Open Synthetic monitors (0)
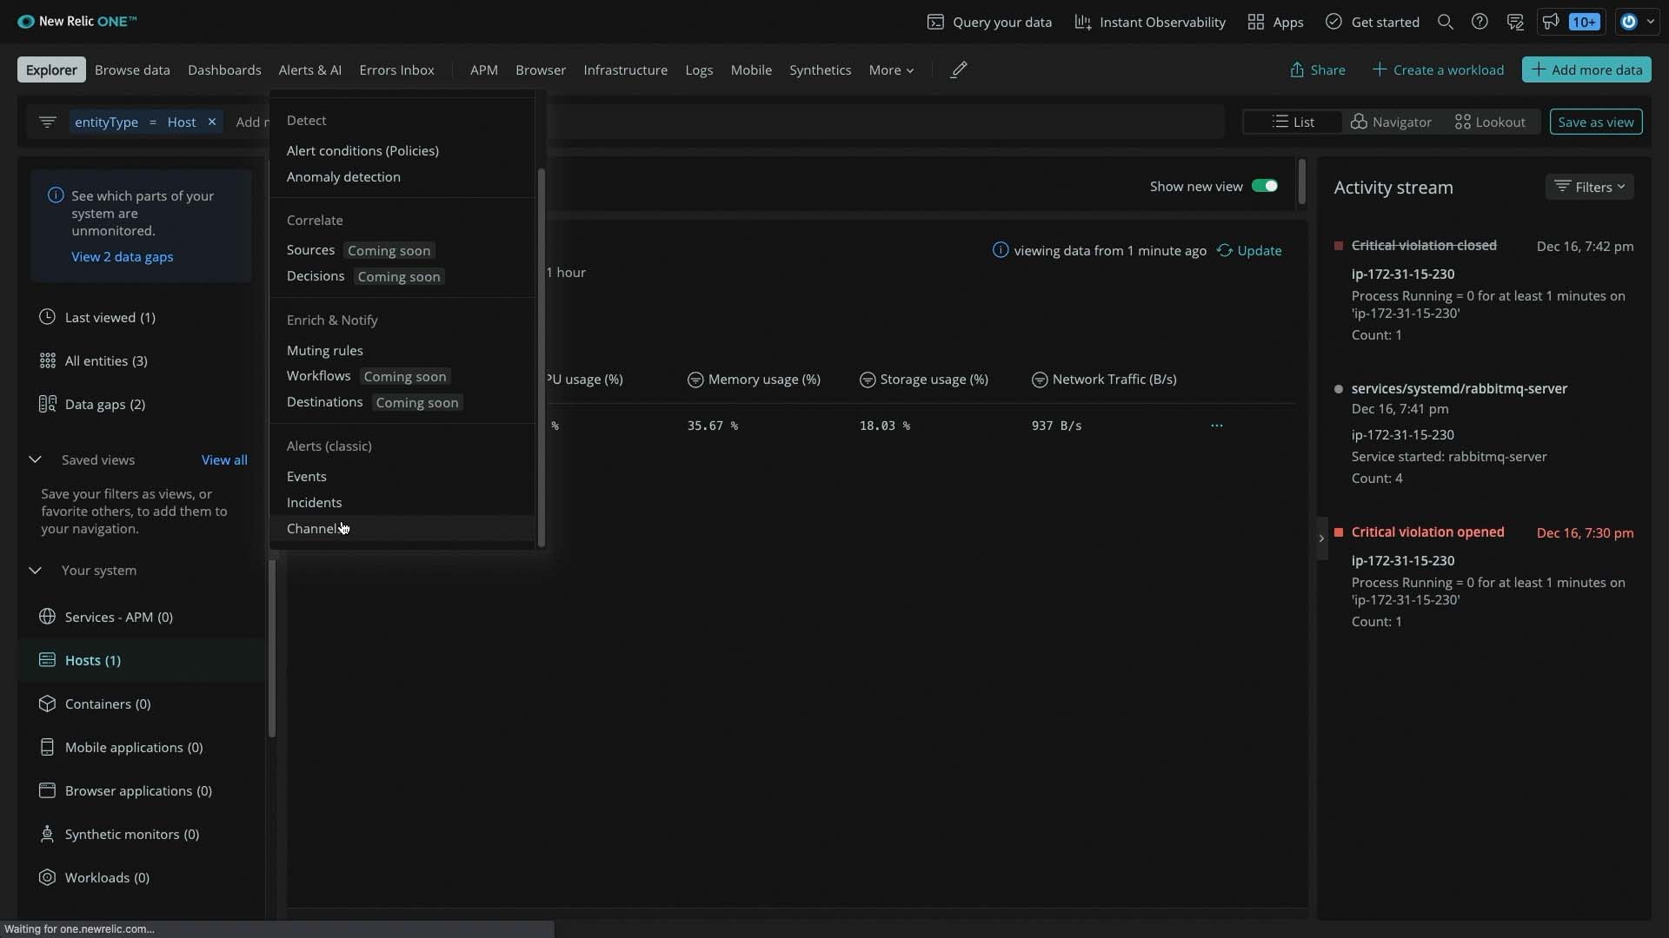Viewport: 1669px width, 938px height. point(132,834)
